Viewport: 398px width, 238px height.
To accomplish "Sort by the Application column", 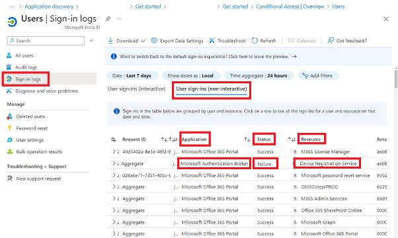I will coord(194,139).
